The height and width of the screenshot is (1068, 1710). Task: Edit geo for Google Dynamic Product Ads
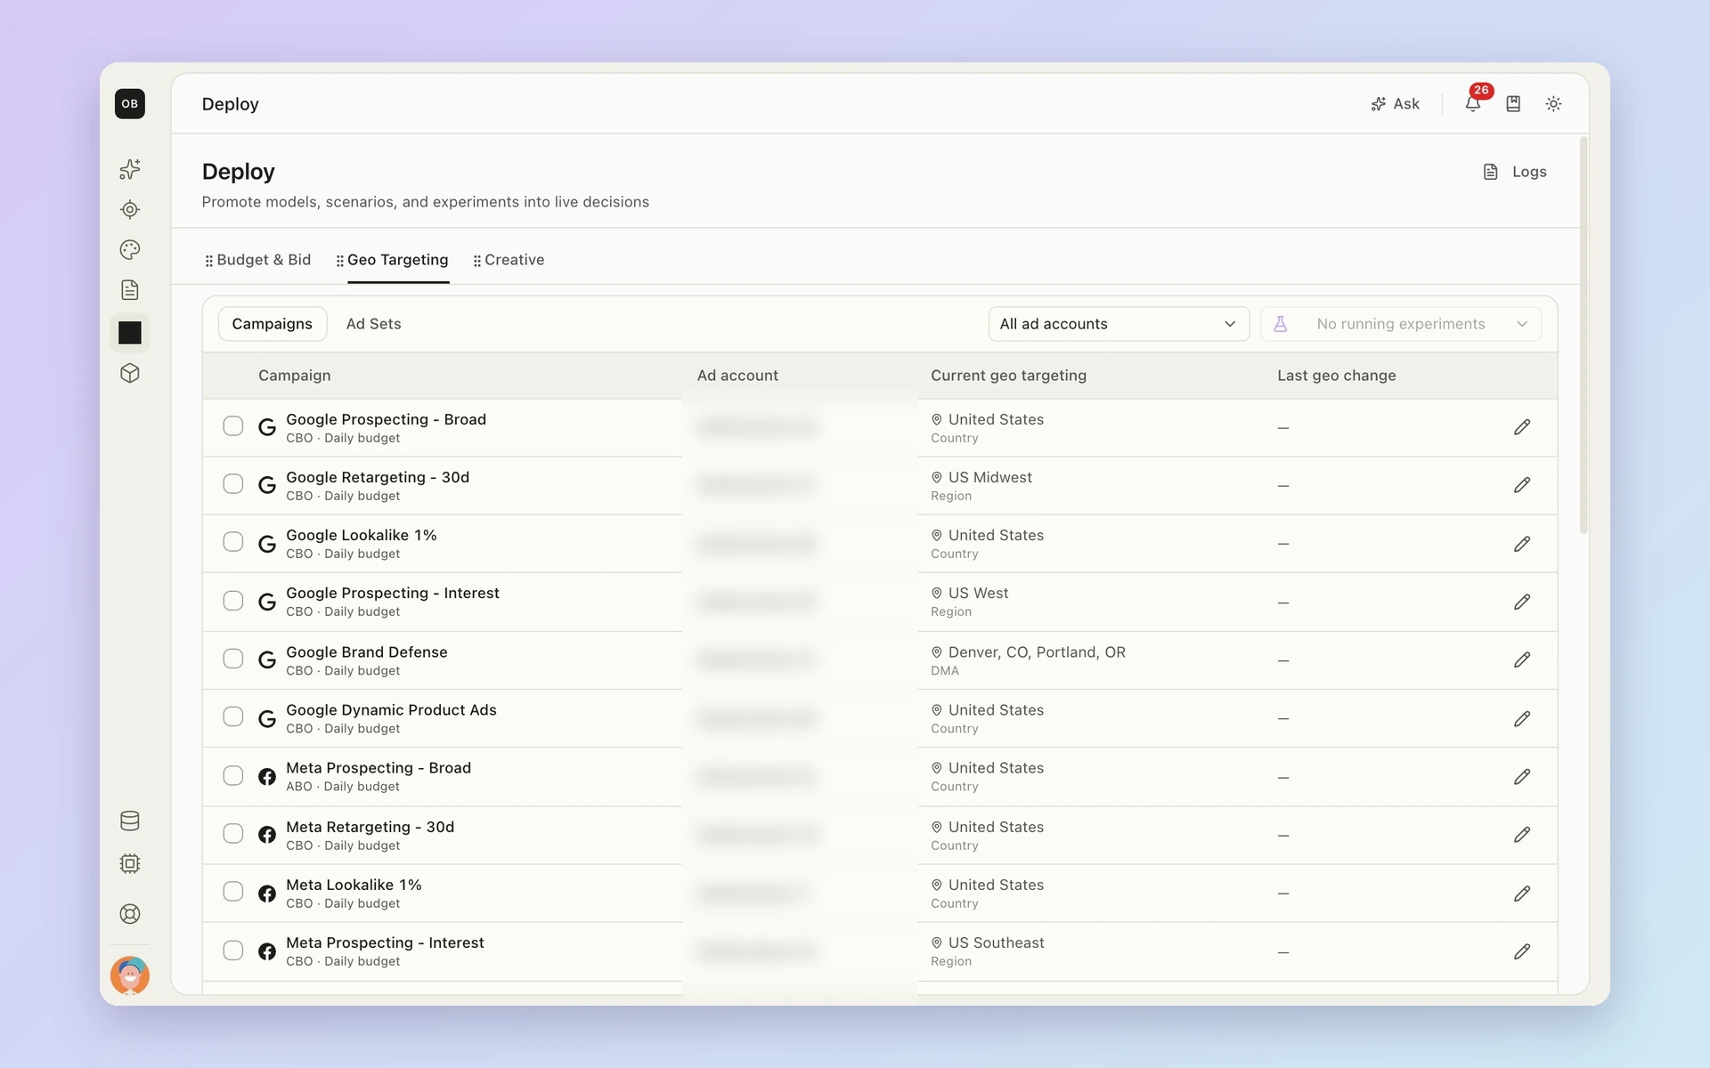click(1522, 718)
